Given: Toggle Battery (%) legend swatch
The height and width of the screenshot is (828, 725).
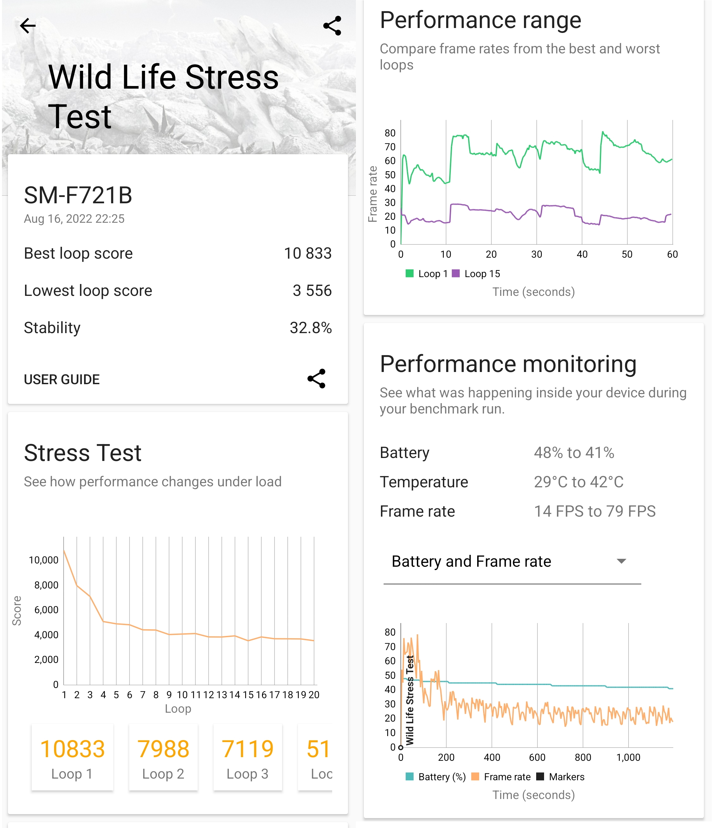Looking at the screenshot, I should [409, 777].
